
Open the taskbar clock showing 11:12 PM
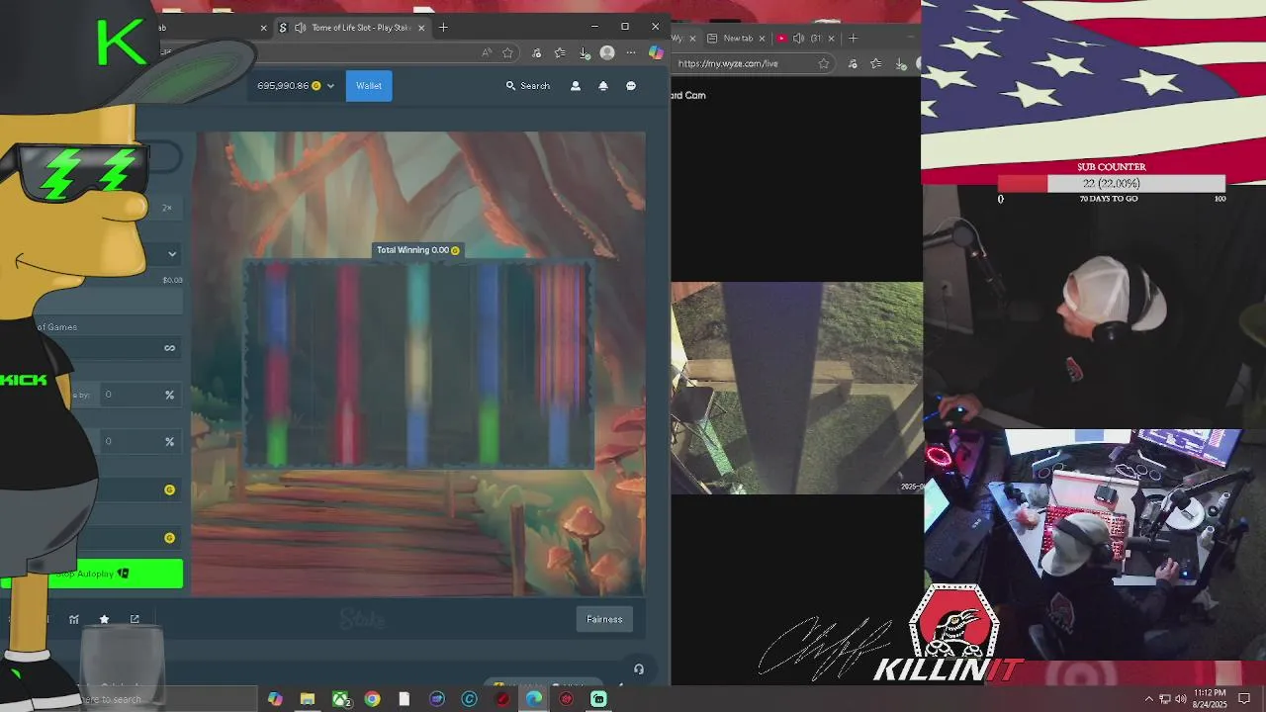click(1210, 698)
